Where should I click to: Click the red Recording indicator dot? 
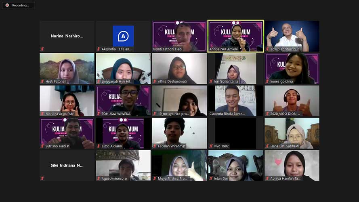tap(7, 5)
